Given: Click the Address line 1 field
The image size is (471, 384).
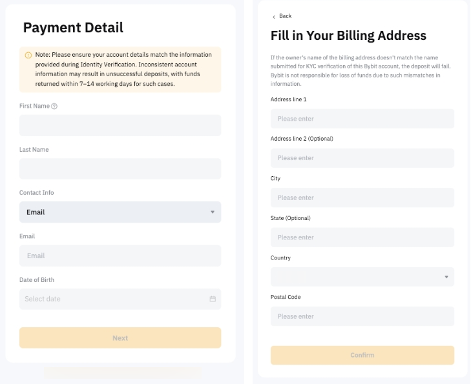Looking at the screenshot, I should (362, 119).
